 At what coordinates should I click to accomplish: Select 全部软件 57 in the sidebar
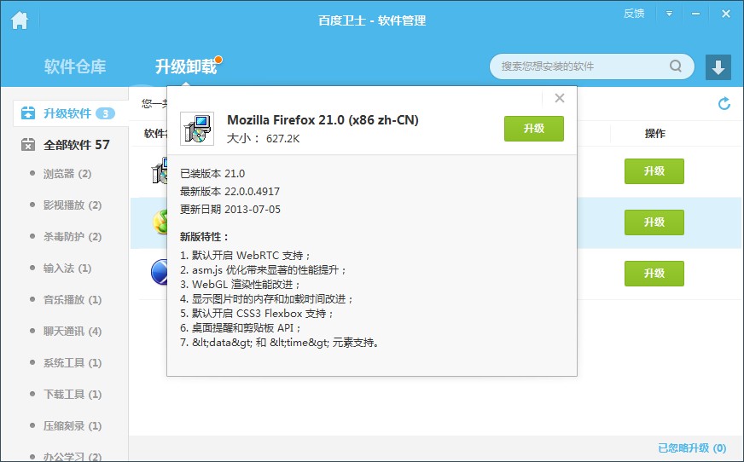tap(77, 145)
